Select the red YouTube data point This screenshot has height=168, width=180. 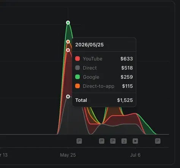68,50
